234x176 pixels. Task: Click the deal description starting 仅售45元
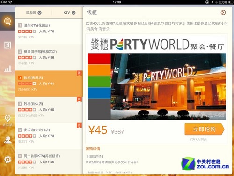click(x=157, y=26)
